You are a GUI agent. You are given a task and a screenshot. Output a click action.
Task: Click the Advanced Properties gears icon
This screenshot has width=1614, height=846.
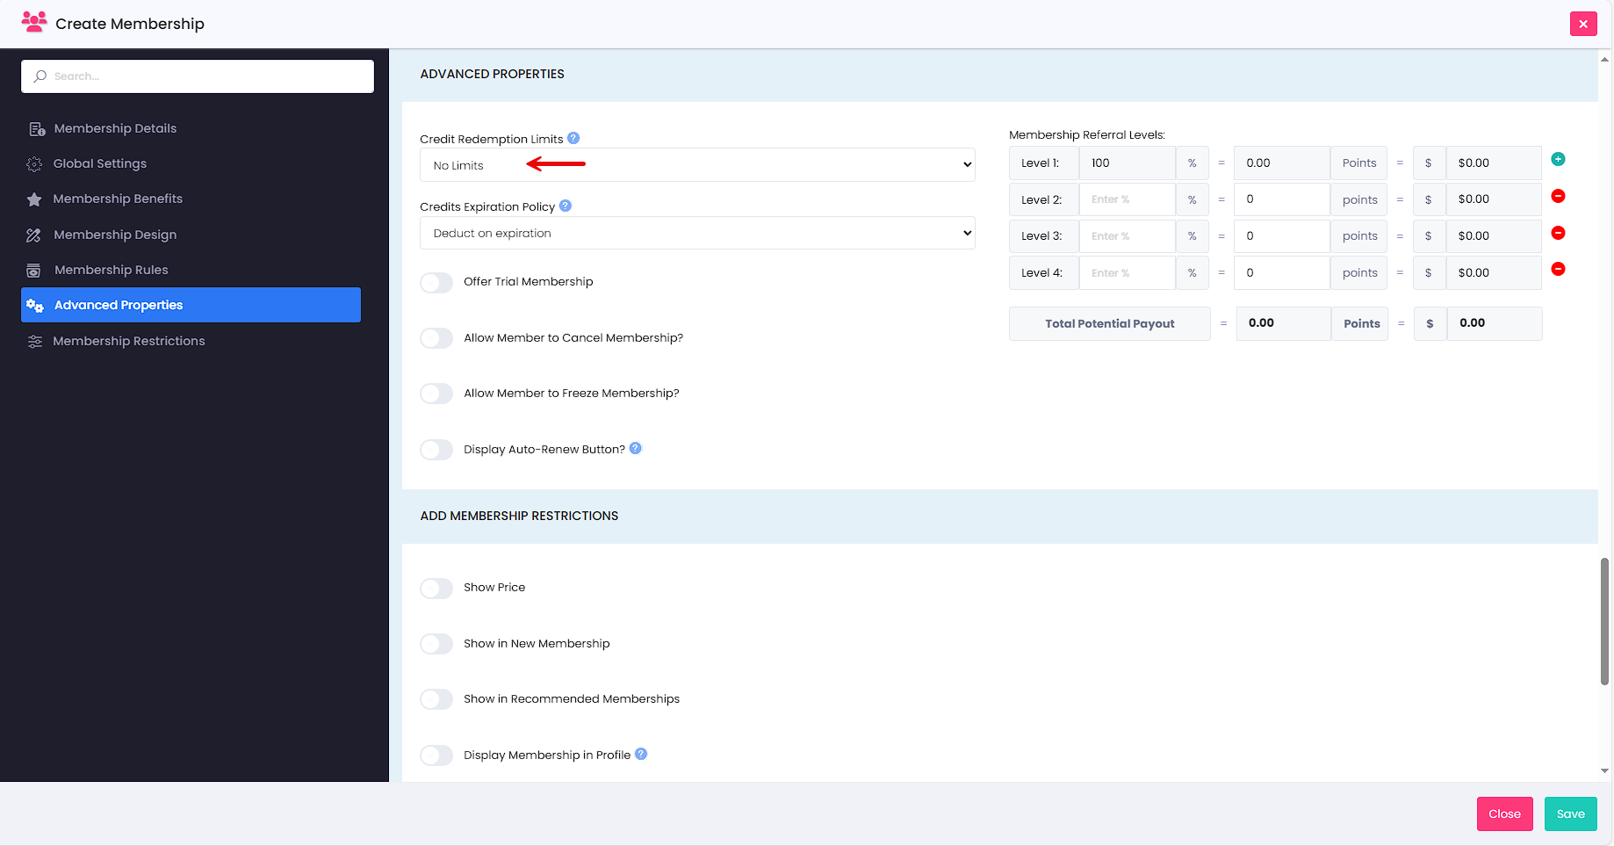click(x=35, y=306)
